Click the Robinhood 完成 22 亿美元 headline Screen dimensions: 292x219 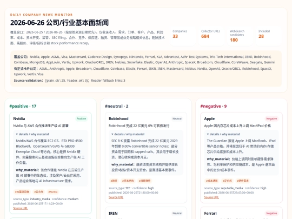point(139,125)
